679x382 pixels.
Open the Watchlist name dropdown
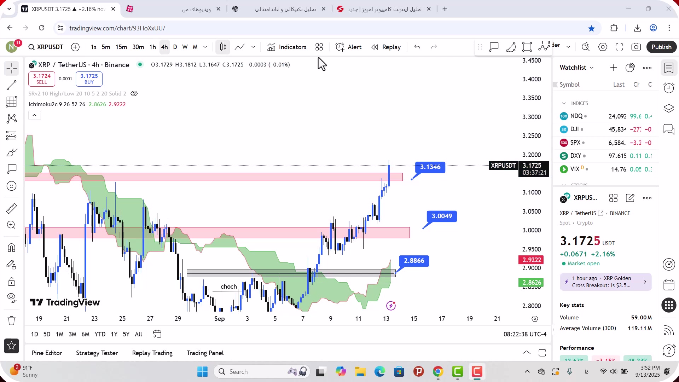pos(577,68)
